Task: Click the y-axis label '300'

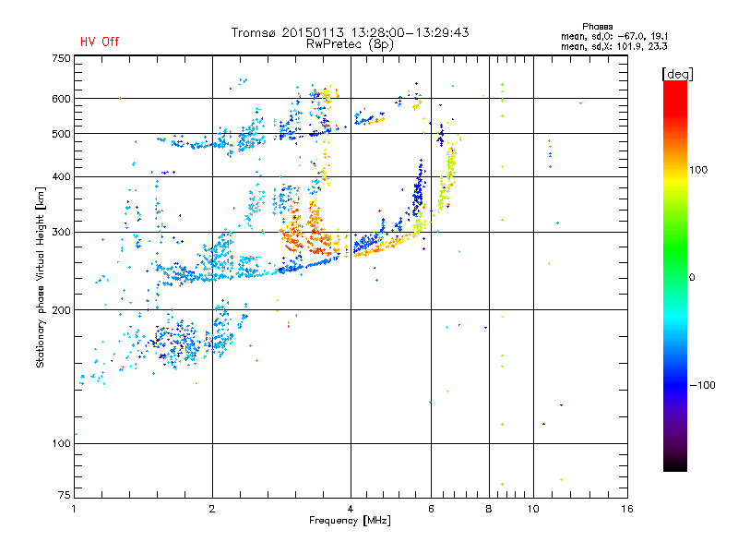Action: (61, 232)
